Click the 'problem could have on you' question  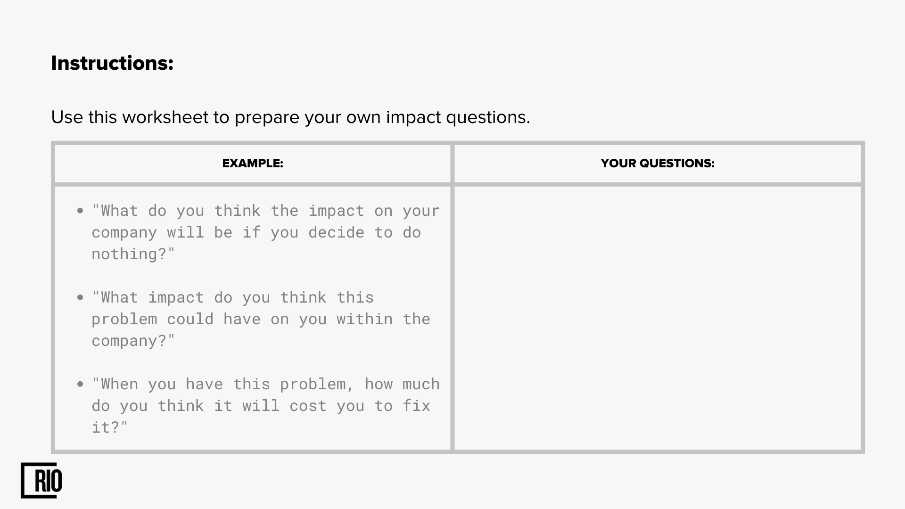point(261,319)
